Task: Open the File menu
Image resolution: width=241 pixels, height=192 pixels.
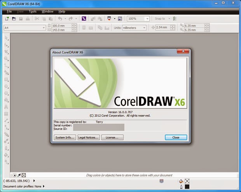Action: click(x=9, y=11)
